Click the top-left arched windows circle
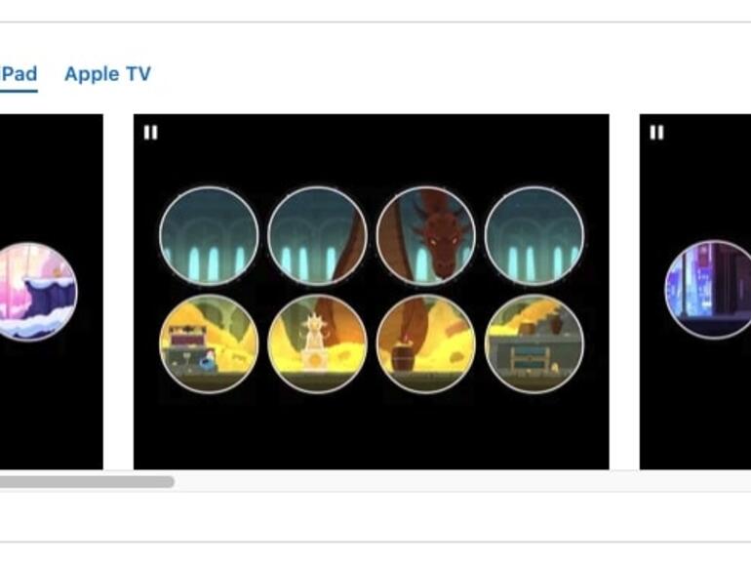 tap(209, 236)
